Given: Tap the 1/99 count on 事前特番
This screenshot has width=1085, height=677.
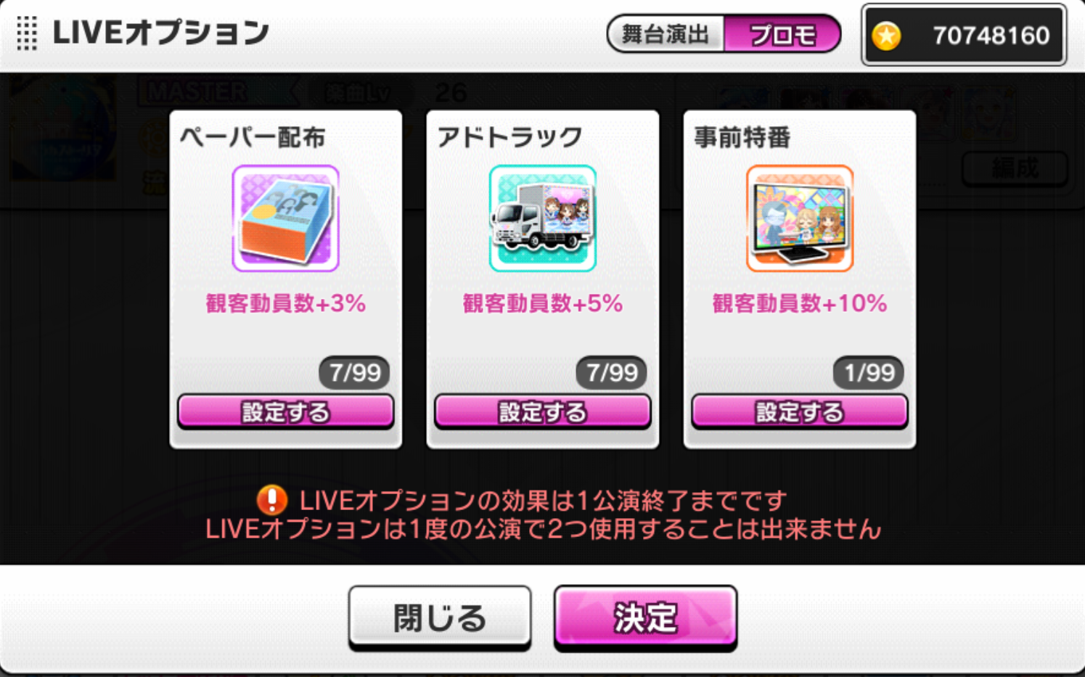Looking at the screenshot, I should [869, 373].
